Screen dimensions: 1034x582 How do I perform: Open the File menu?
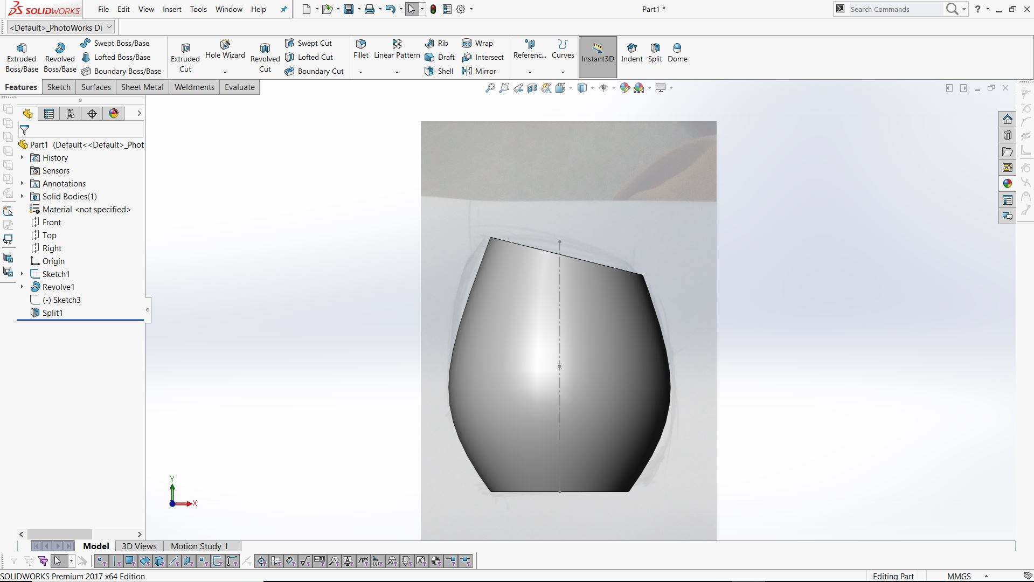103,9
